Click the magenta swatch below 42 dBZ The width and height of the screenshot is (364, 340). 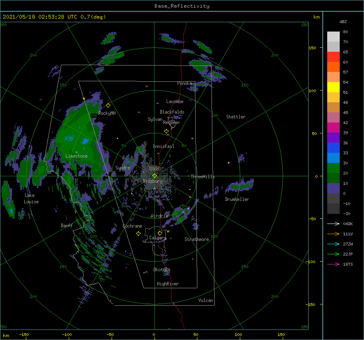pos(333,127)
